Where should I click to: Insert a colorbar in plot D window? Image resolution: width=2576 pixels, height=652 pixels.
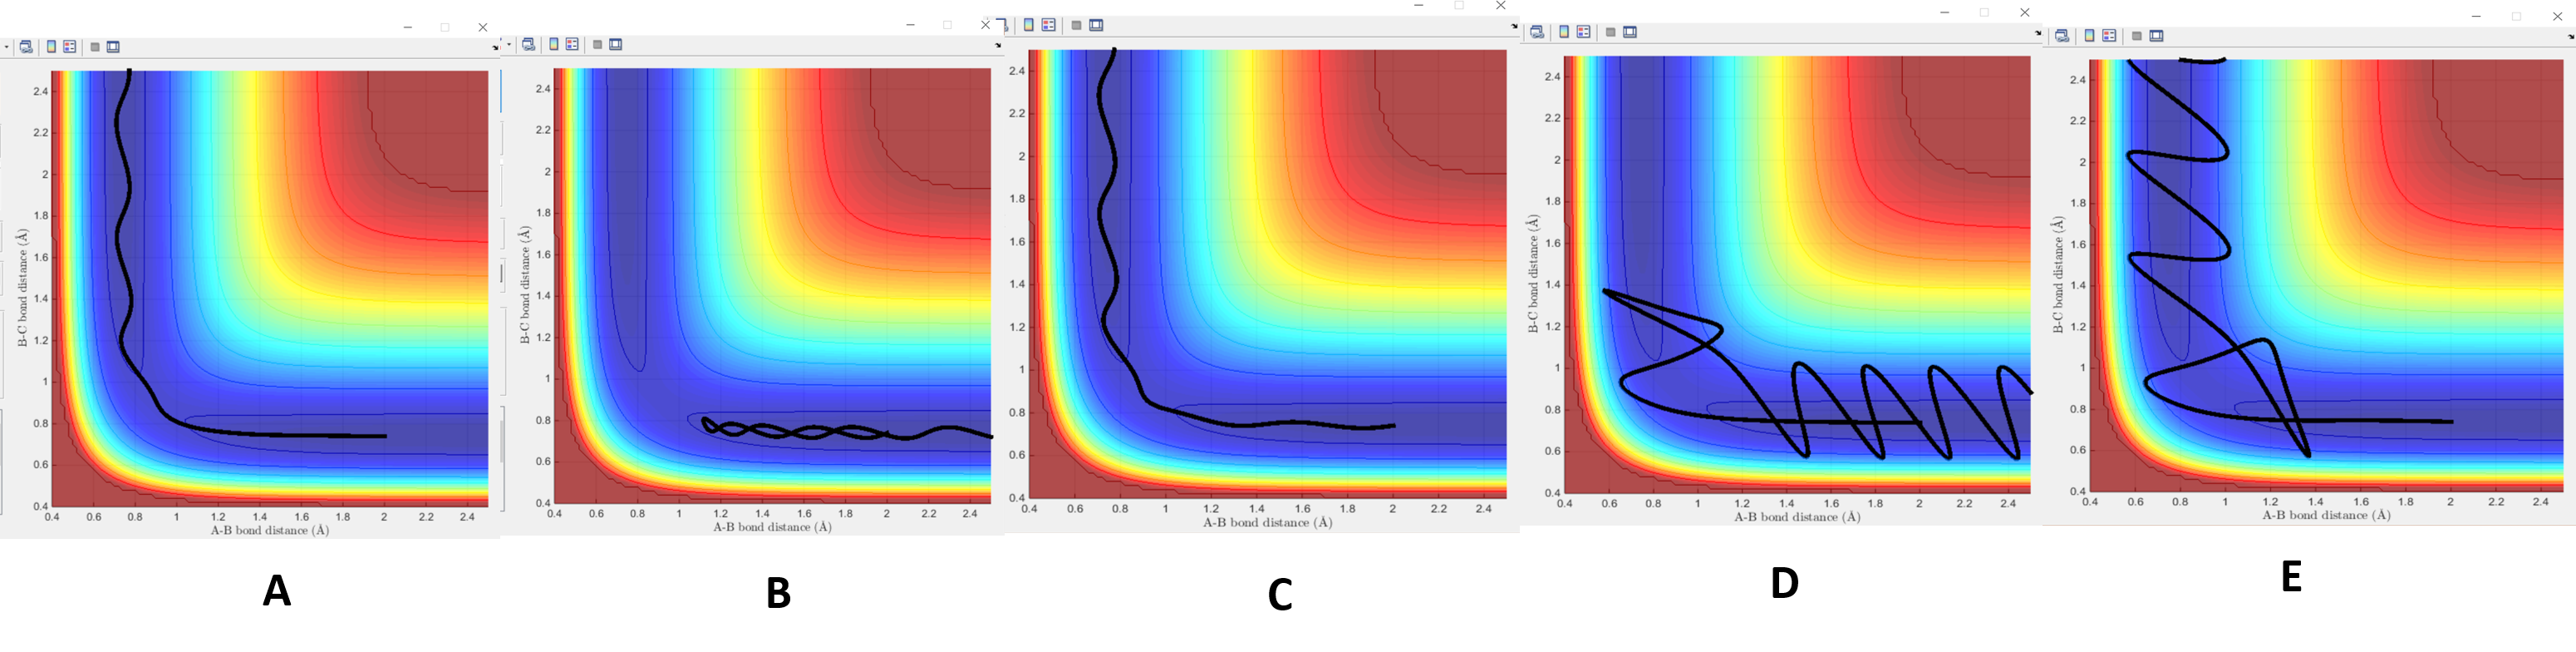[1564, 32]
